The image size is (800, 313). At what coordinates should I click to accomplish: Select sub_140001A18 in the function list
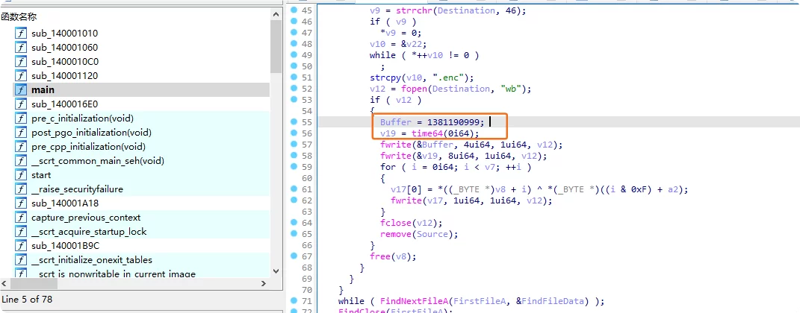[x=64, y=203]
